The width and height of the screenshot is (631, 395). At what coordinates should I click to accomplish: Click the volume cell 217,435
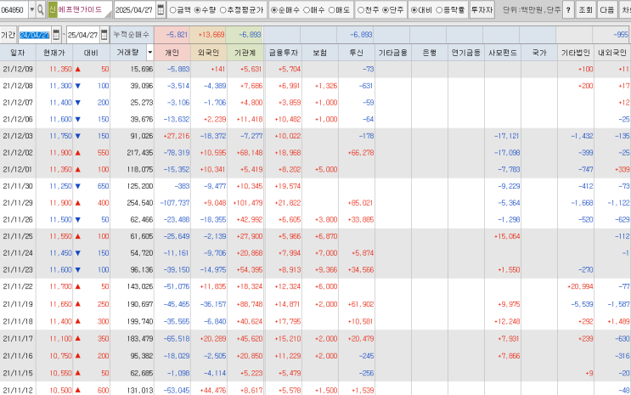(139, 153)
